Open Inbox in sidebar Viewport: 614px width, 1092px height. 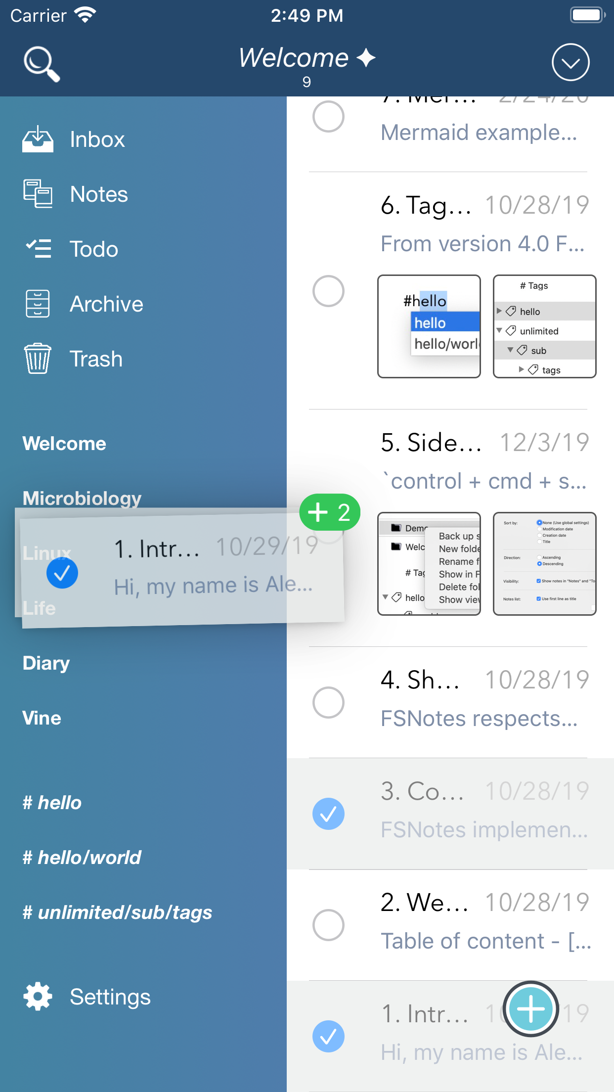[97, 139]
